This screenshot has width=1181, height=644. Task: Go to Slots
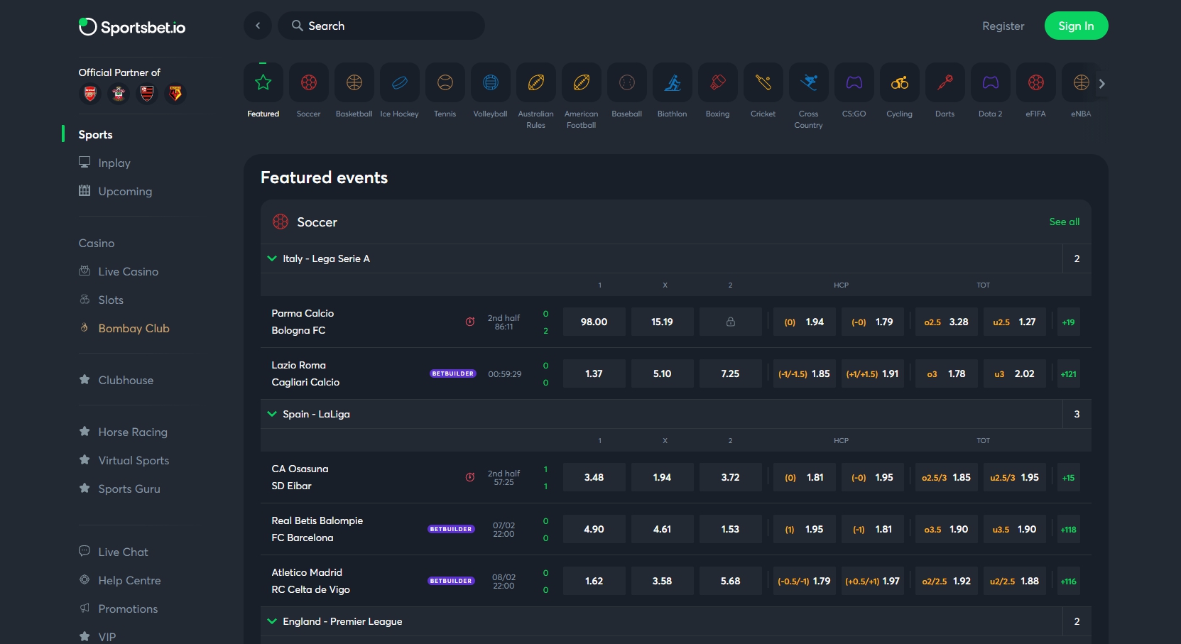click(111, 300)
